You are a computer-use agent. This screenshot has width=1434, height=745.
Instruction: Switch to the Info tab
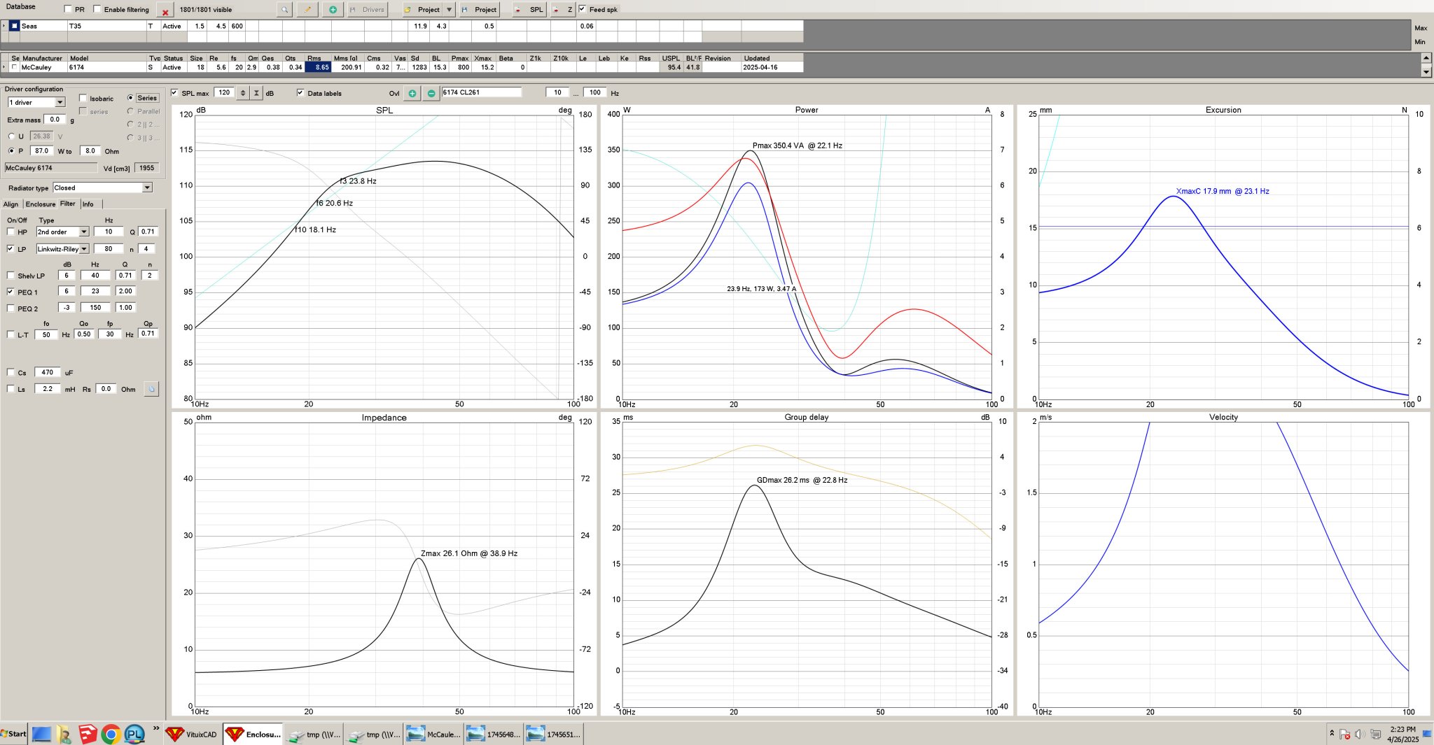(x=88, y=204)
